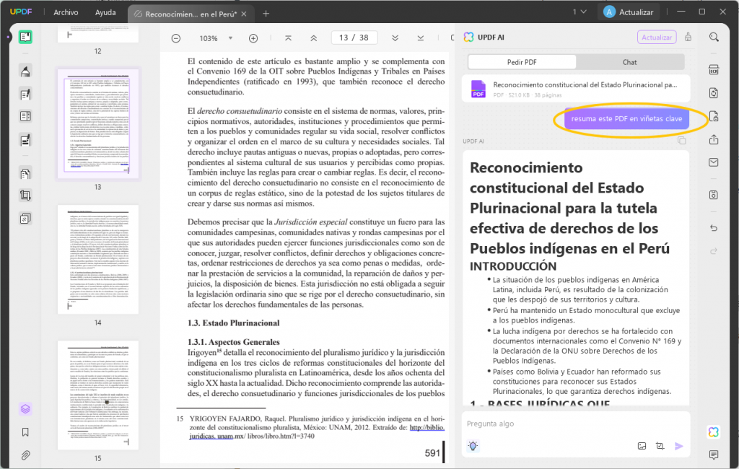Send the AI chat message arrow
739x469 pixels.
coord(678,446)
